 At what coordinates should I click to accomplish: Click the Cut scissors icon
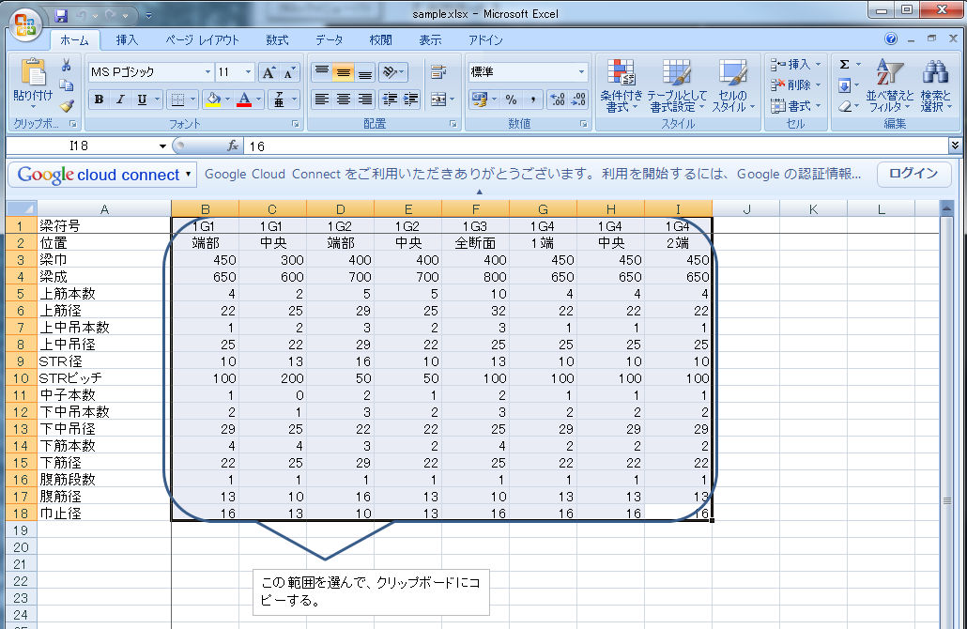tap(67, 66)
